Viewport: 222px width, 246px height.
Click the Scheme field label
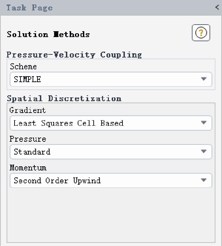point(23,67)
